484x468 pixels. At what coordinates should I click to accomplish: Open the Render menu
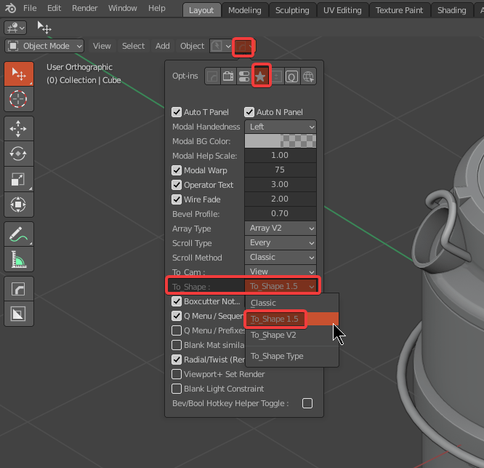(x=85, y=8)
